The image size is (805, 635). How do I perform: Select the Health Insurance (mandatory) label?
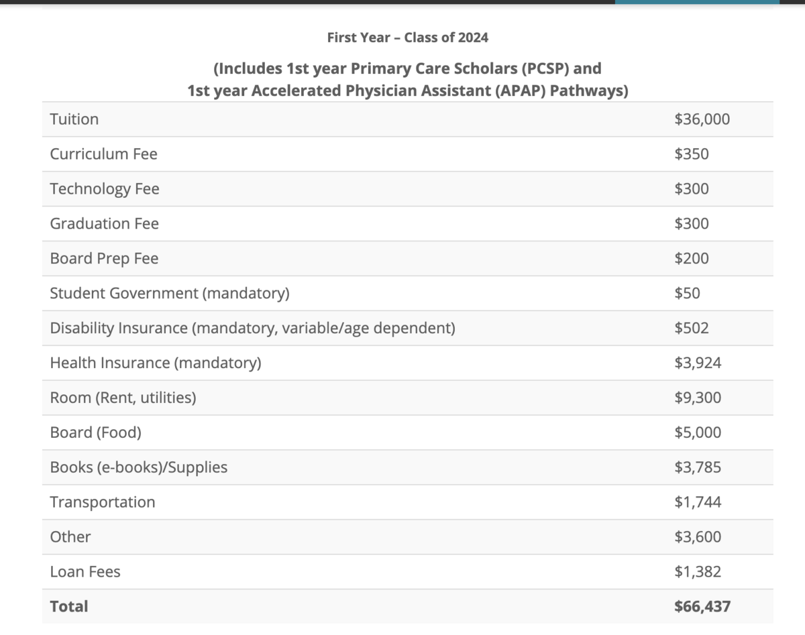point(156,363)
